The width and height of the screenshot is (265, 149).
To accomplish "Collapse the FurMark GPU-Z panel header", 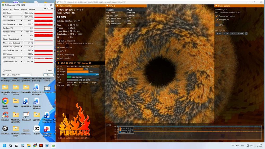I will coord(107,6).
